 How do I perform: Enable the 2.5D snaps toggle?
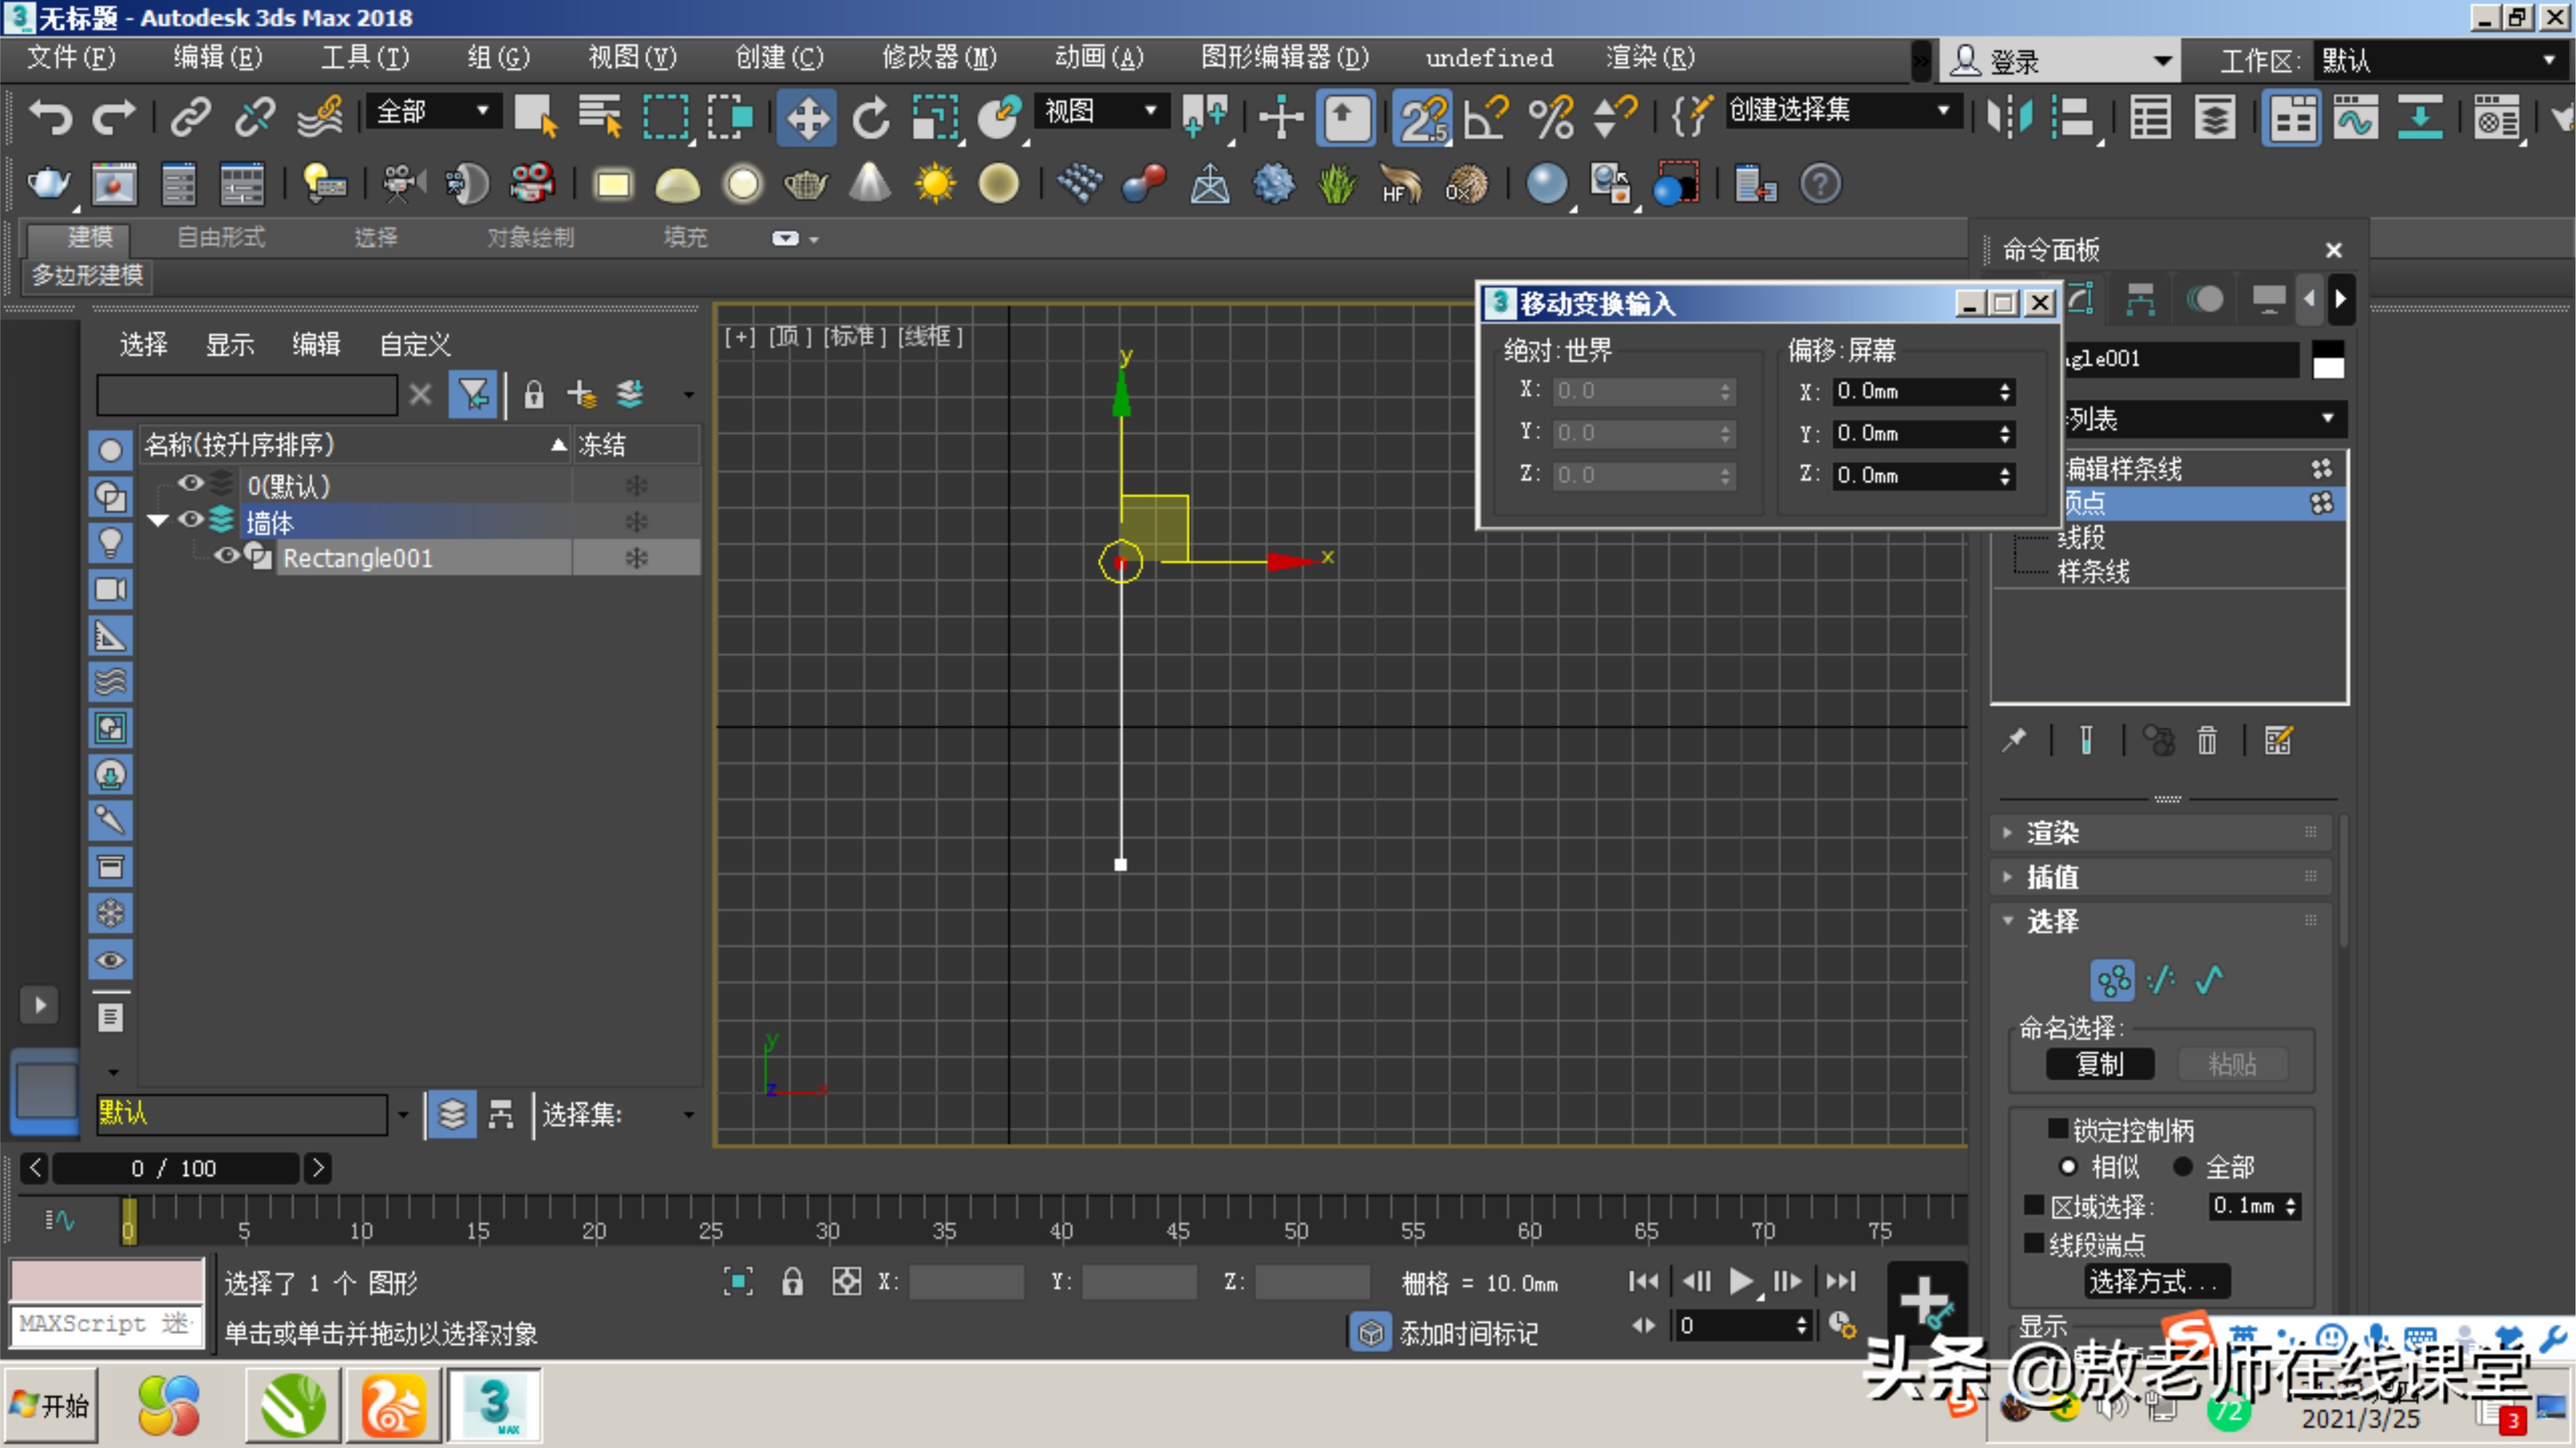(x=1422, y=117)
